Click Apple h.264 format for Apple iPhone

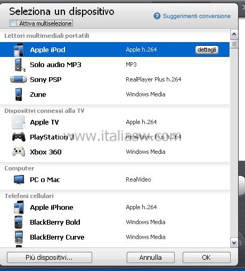[141, 207]
